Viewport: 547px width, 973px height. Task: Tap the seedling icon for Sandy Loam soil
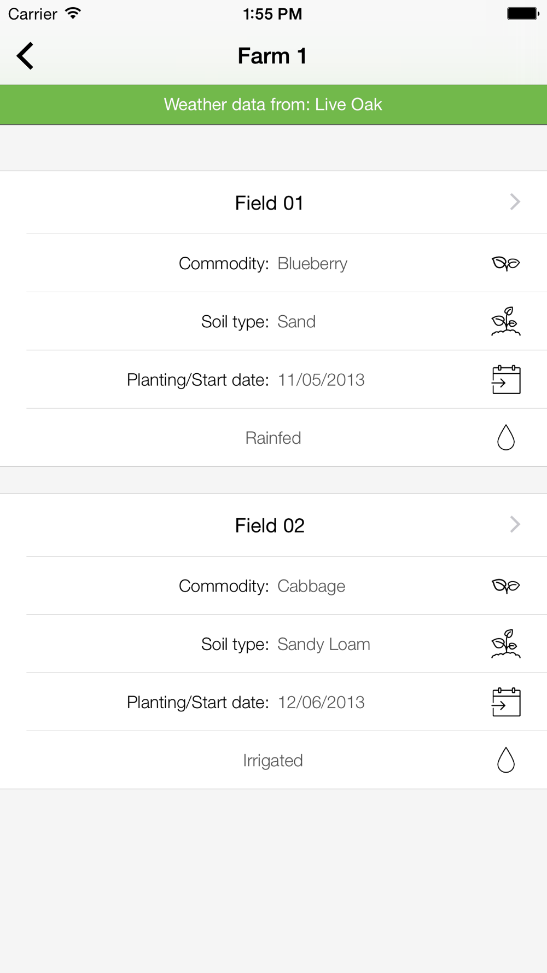coord(505,644)
